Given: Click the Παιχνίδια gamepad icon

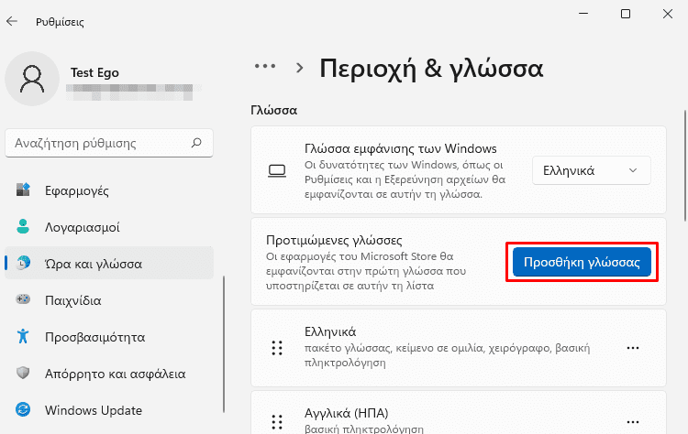Looking at the screenshot, I should (x=23, y=299).
